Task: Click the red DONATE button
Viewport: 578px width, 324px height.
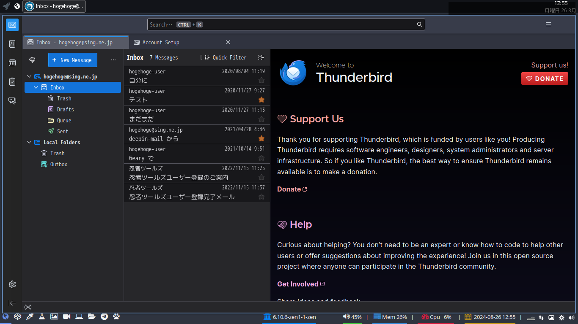Action: [545, 78]
